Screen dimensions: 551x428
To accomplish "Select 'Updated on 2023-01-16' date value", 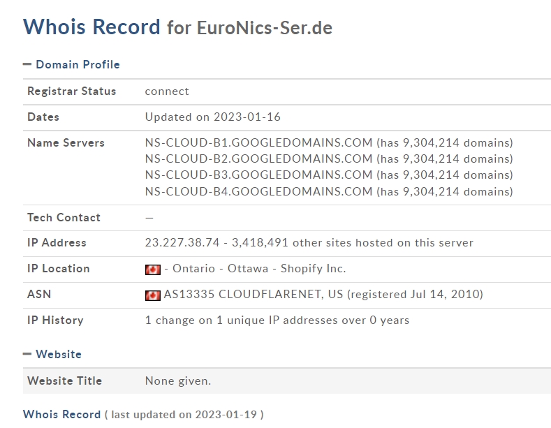I will (212, 117).
